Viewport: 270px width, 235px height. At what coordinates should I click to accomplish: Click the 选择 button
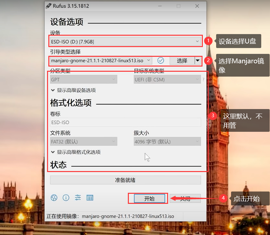pyautogui.click(x=182, y=60)
